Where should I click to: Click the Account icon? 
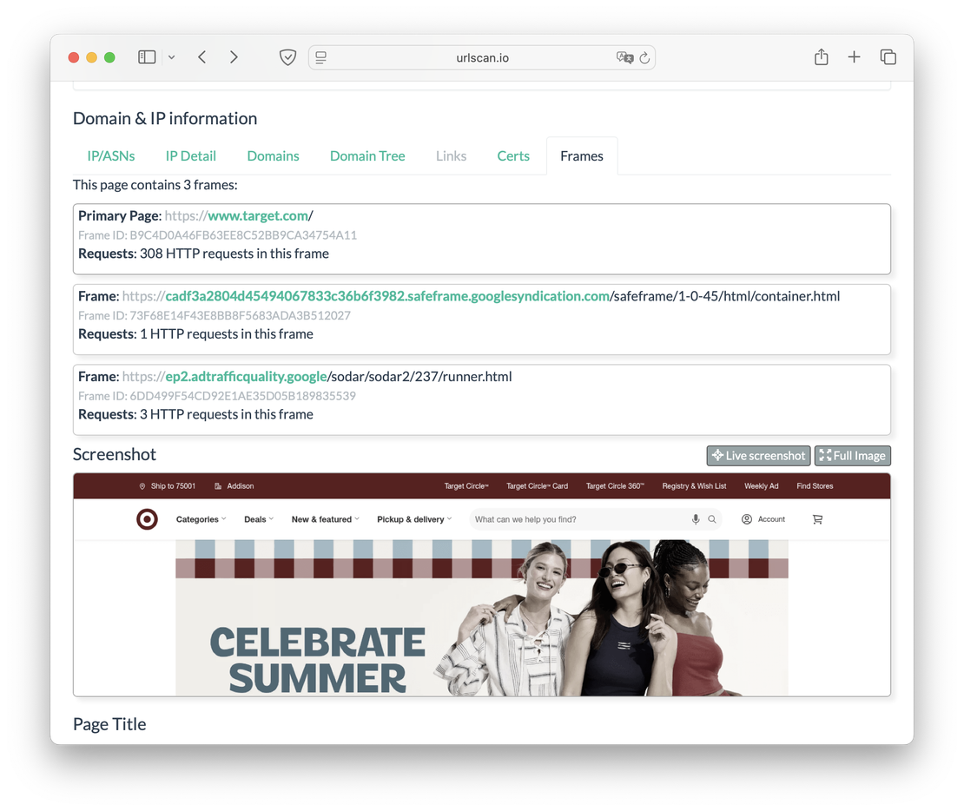[745, 518]
